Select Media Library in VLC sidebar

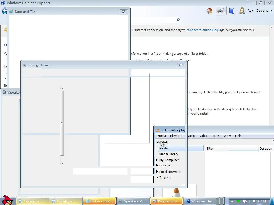[169, 154]
